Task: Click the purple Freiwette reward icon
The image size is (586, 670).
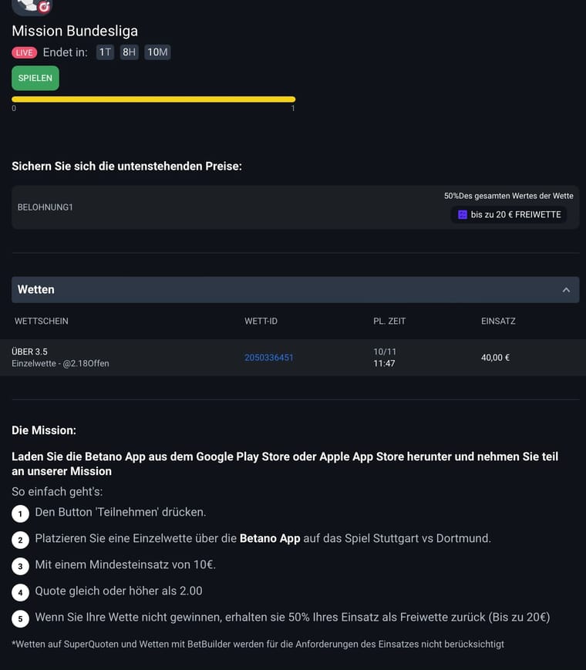Action: (463, 214)
